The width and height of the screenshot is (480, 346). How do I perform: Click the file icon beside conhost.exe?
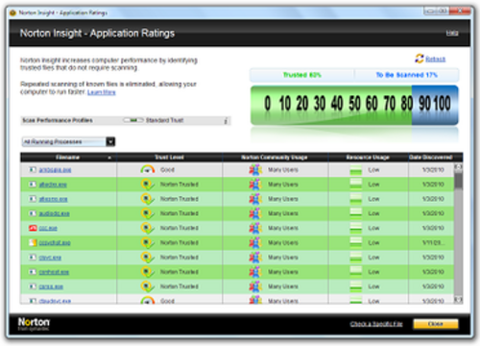pos(33,272)
